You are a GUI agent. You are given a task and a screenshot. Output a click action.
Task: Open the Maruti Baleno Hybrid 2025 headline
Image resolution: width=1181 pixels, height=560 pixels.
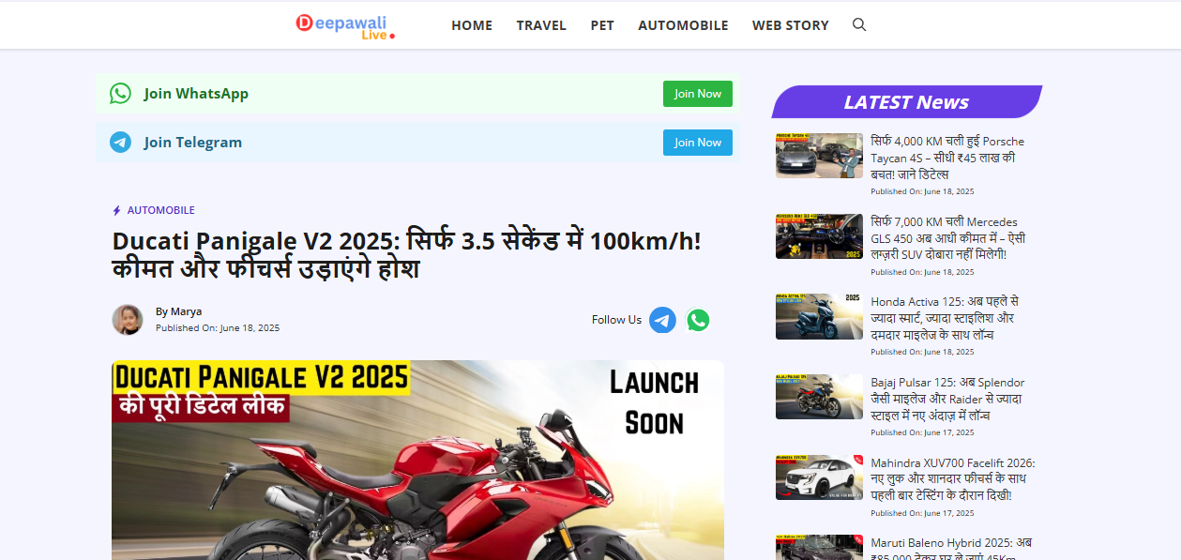pos(951,548)
